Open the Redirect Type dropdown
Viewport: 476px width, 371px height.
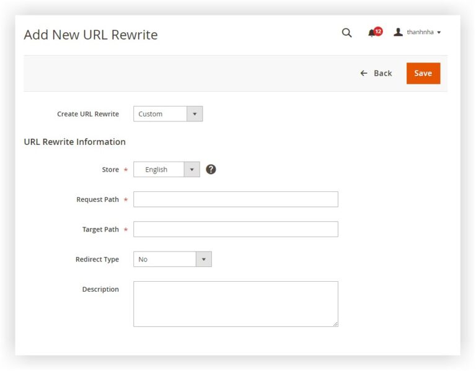[172, 260]
